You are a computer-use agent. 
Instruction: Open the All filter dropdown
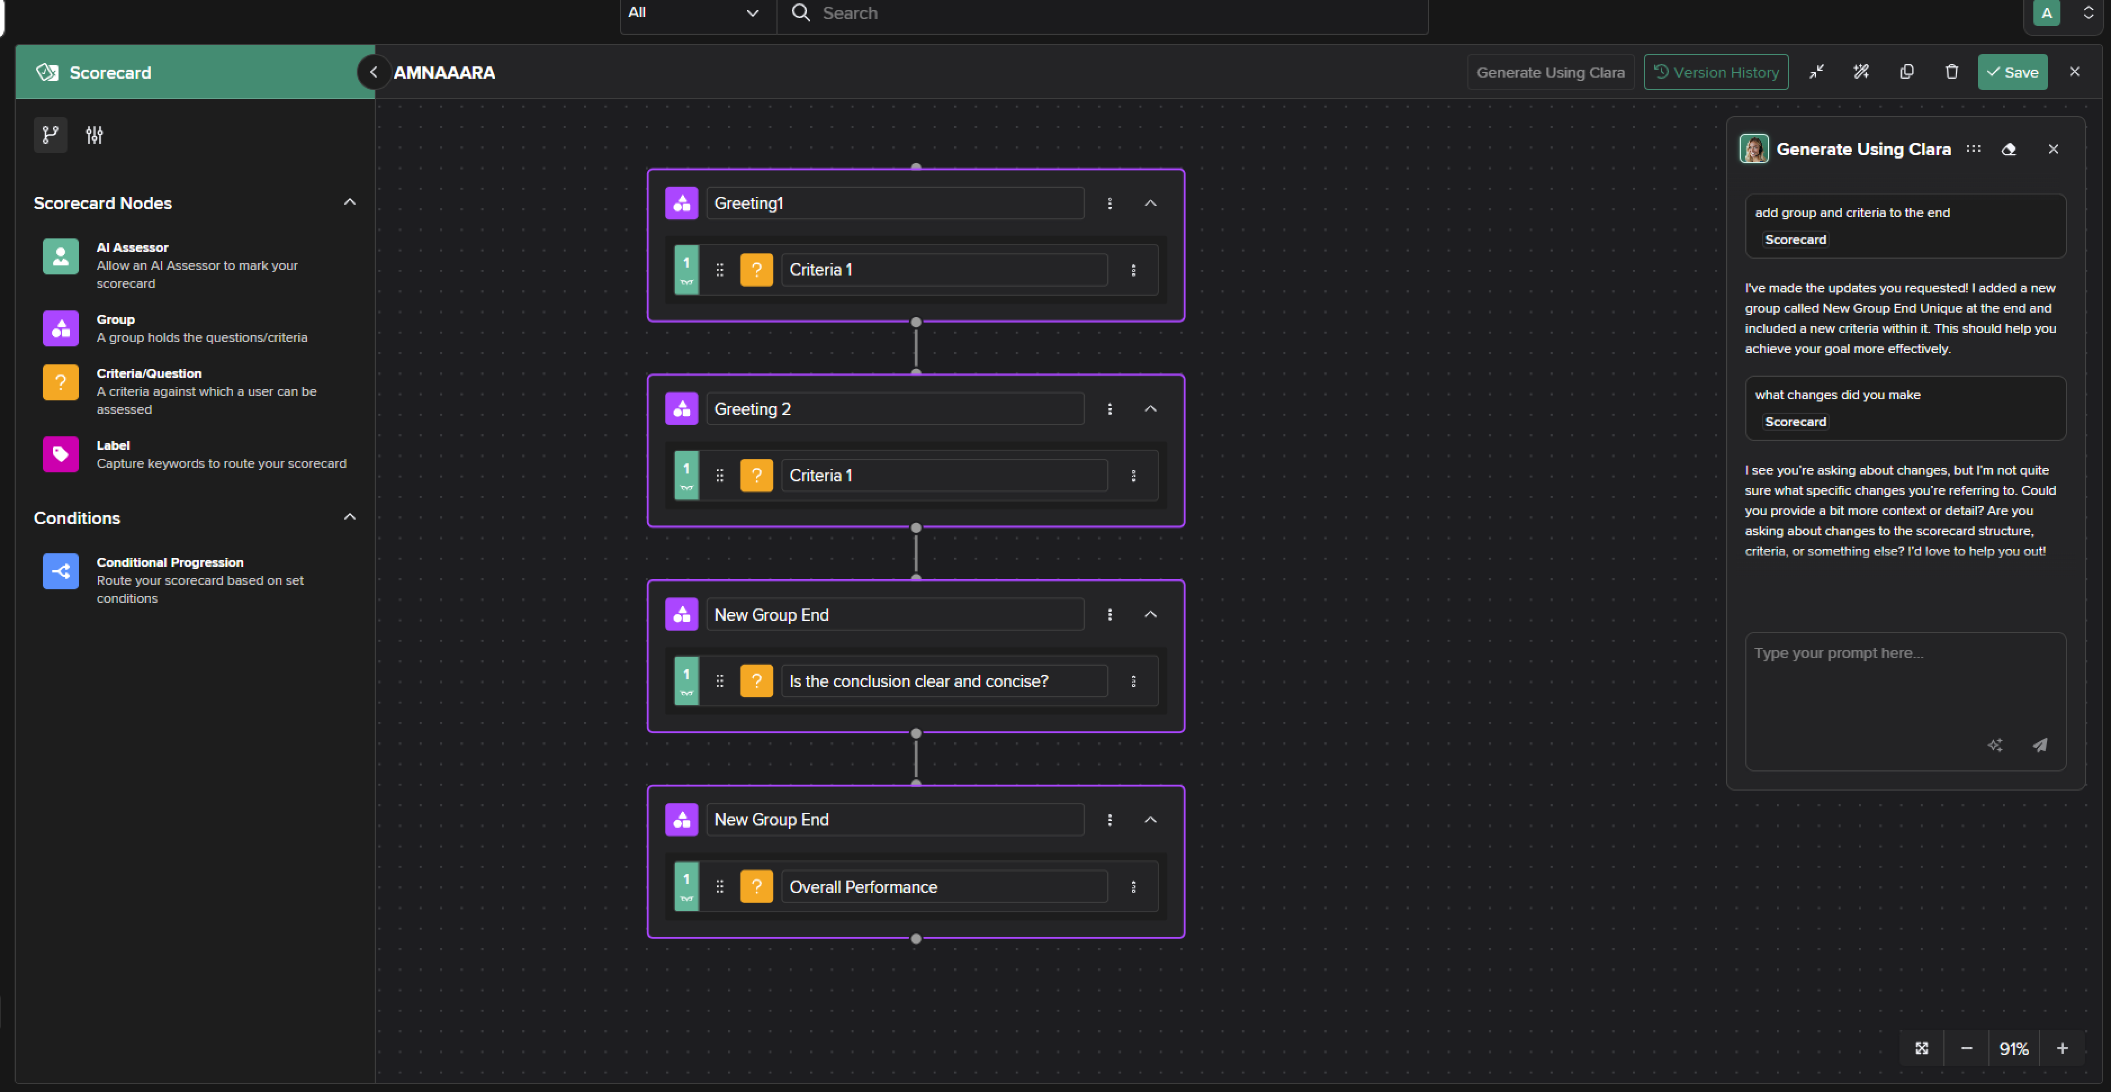tap(695, 13)
